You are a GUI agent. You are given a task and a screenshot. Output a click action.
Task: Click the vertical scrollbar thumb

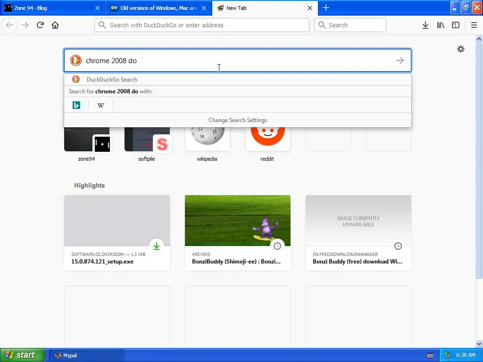[479, 160]
